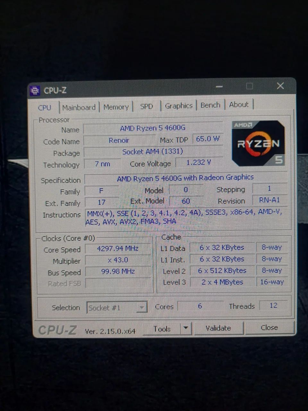Go to the Graphics tab
Screen dimensions: 308x411
tap(179, 106)
